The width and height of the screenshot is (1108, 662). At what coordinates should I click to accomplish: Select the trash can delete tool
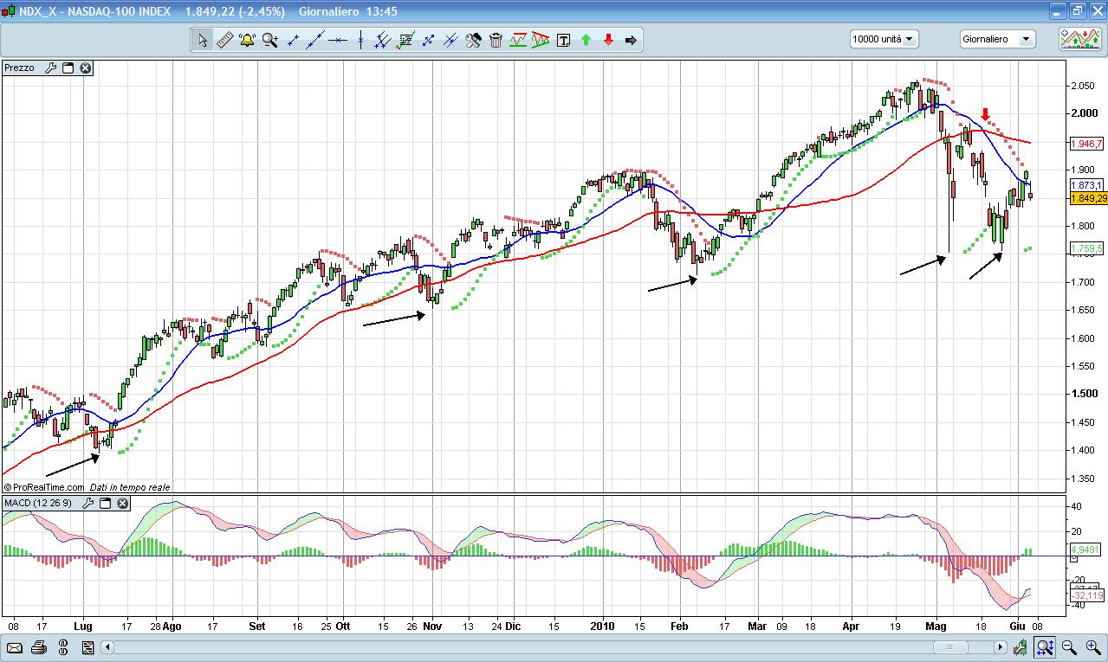tap(496, 40)
